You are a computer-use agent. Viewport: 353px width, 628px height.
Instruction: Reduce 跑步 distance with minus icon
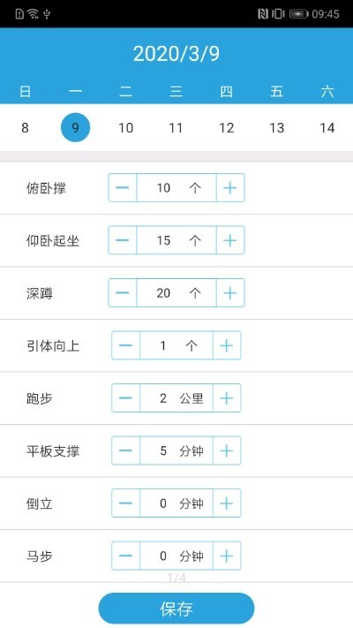click(x=125, y=397)
